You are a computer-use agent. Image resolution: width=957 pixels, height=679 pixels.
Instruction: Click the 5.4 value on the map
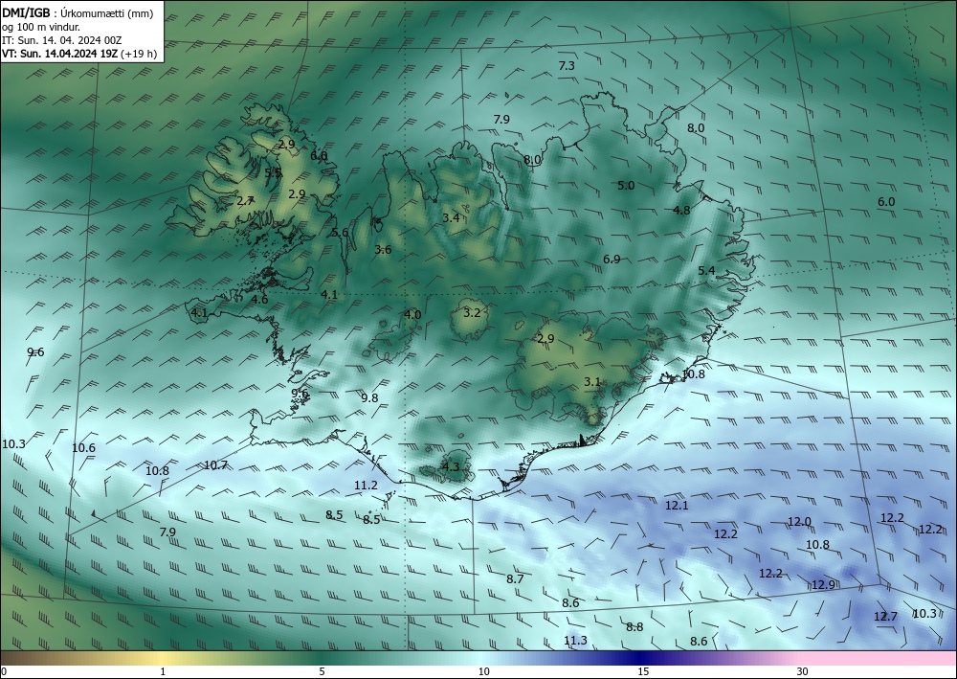pos(706,270)
